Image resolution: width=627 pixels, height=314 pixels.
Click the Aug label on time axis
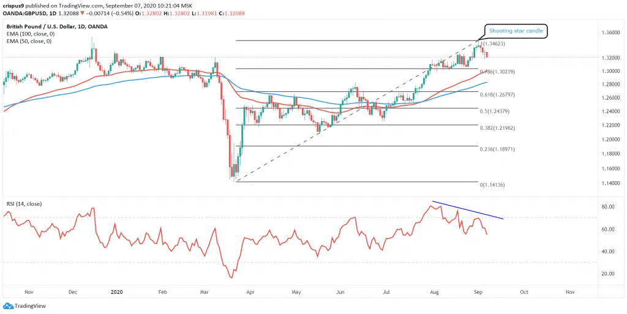tap(435, 292)
